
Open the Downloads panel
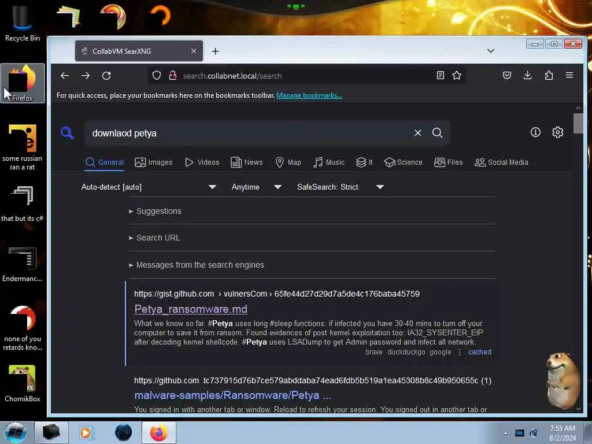click(x=528, y=75)
